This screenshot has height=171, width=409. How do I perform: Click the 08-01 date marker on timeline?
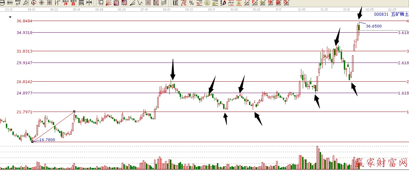167,10
